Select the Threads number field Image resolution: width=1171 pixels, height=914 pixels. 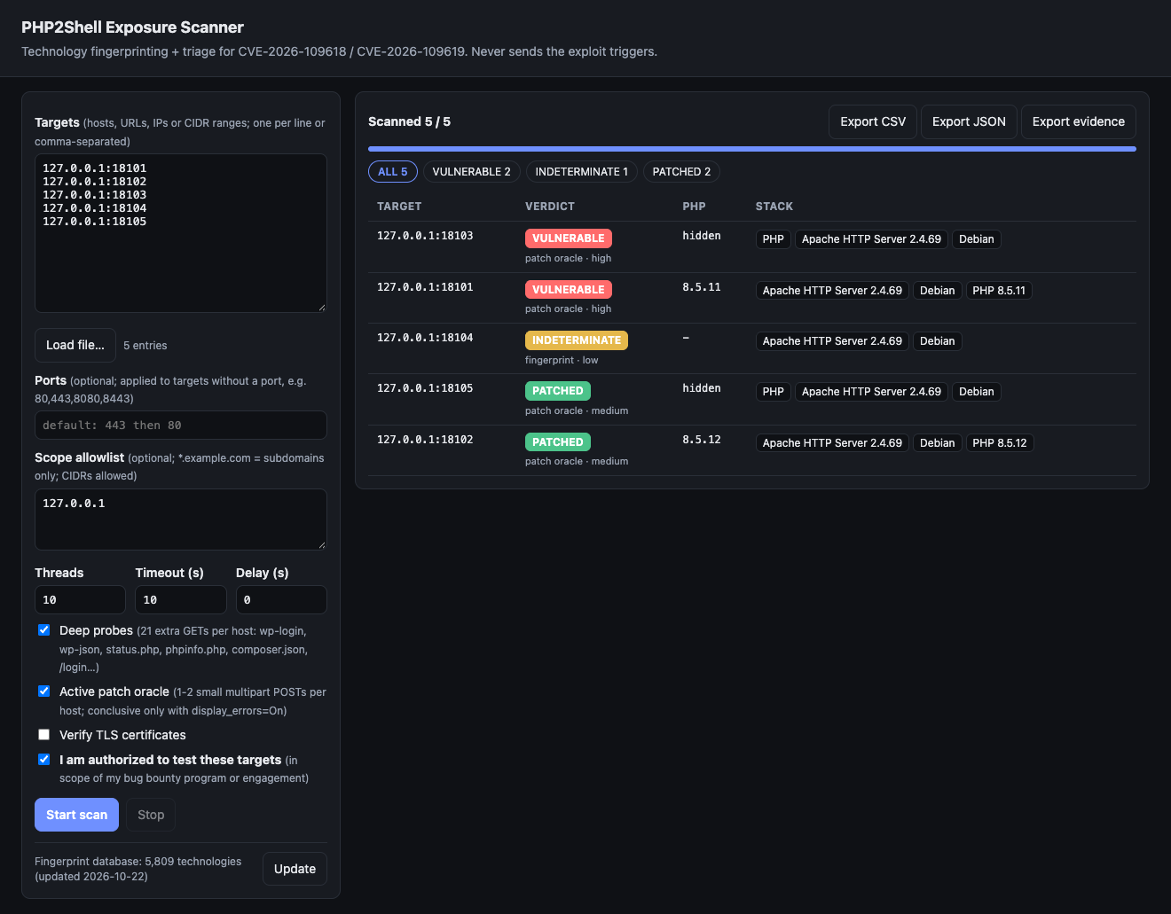(80, 600)
